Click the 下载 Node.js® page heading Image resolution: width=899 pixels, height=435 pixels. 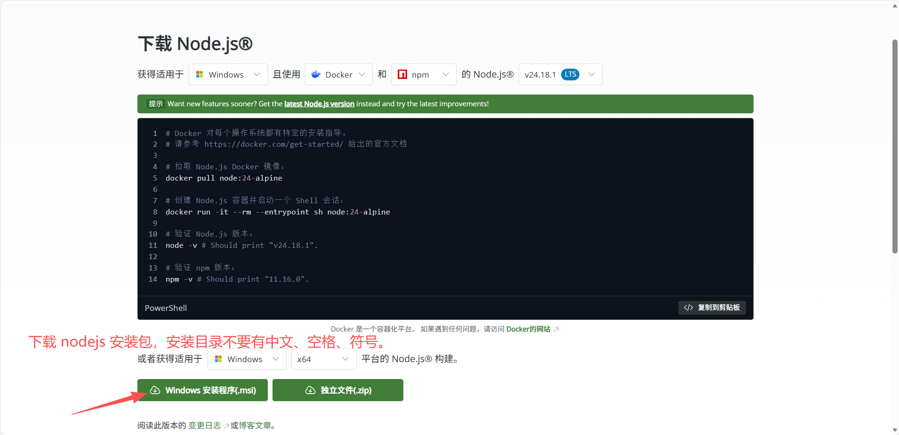click(x=195, y=44)
